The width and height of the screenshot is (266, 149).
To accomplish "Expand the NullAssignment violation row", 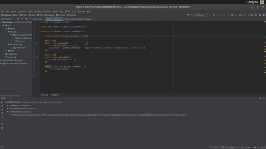I will (x=10, y=115).
